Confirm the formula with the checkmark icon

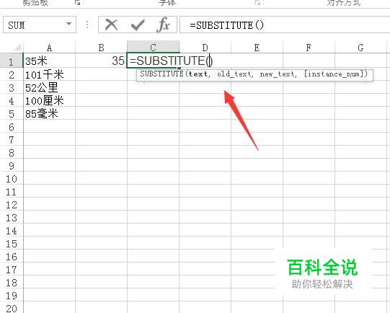pos(138,25)
